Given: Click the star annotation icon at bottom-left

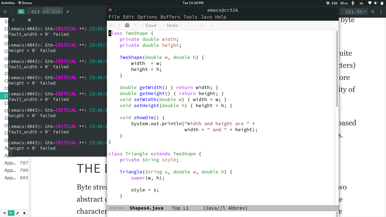Looking at the screenshot, I should point(24,213).
